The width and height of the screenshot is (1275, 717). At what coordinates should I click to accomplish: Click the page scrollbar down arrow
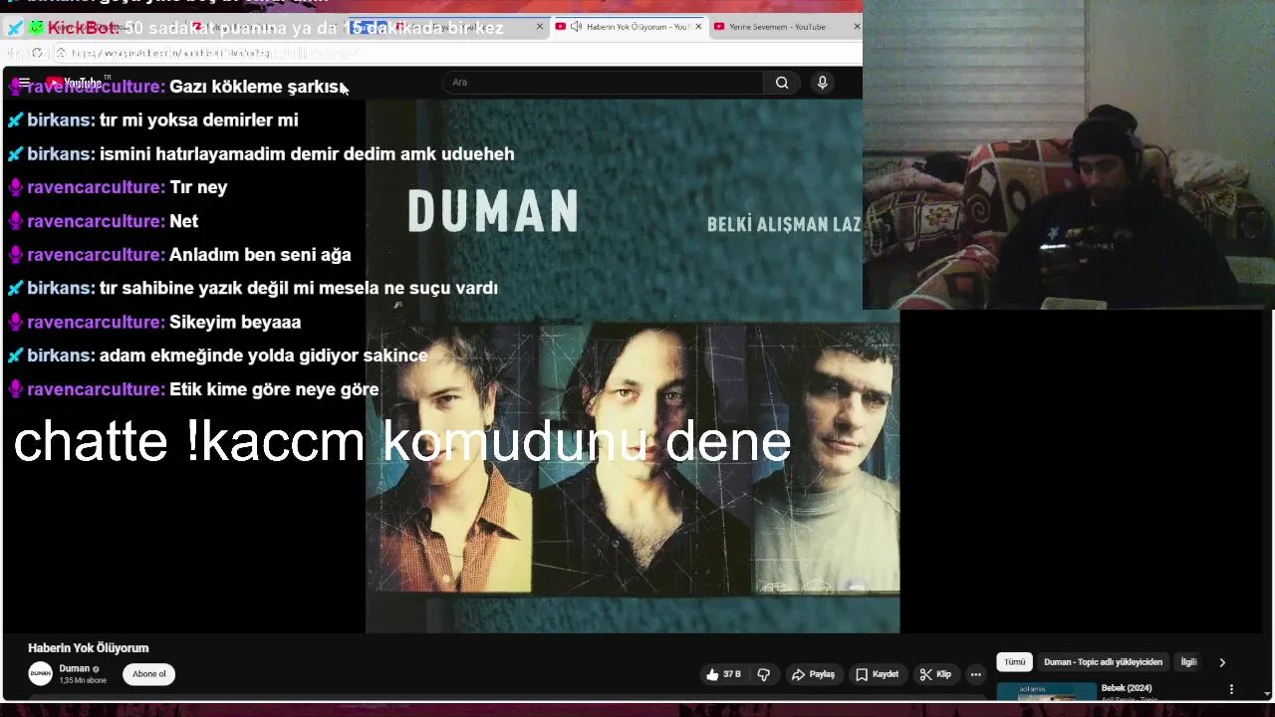pos(1268,694)
